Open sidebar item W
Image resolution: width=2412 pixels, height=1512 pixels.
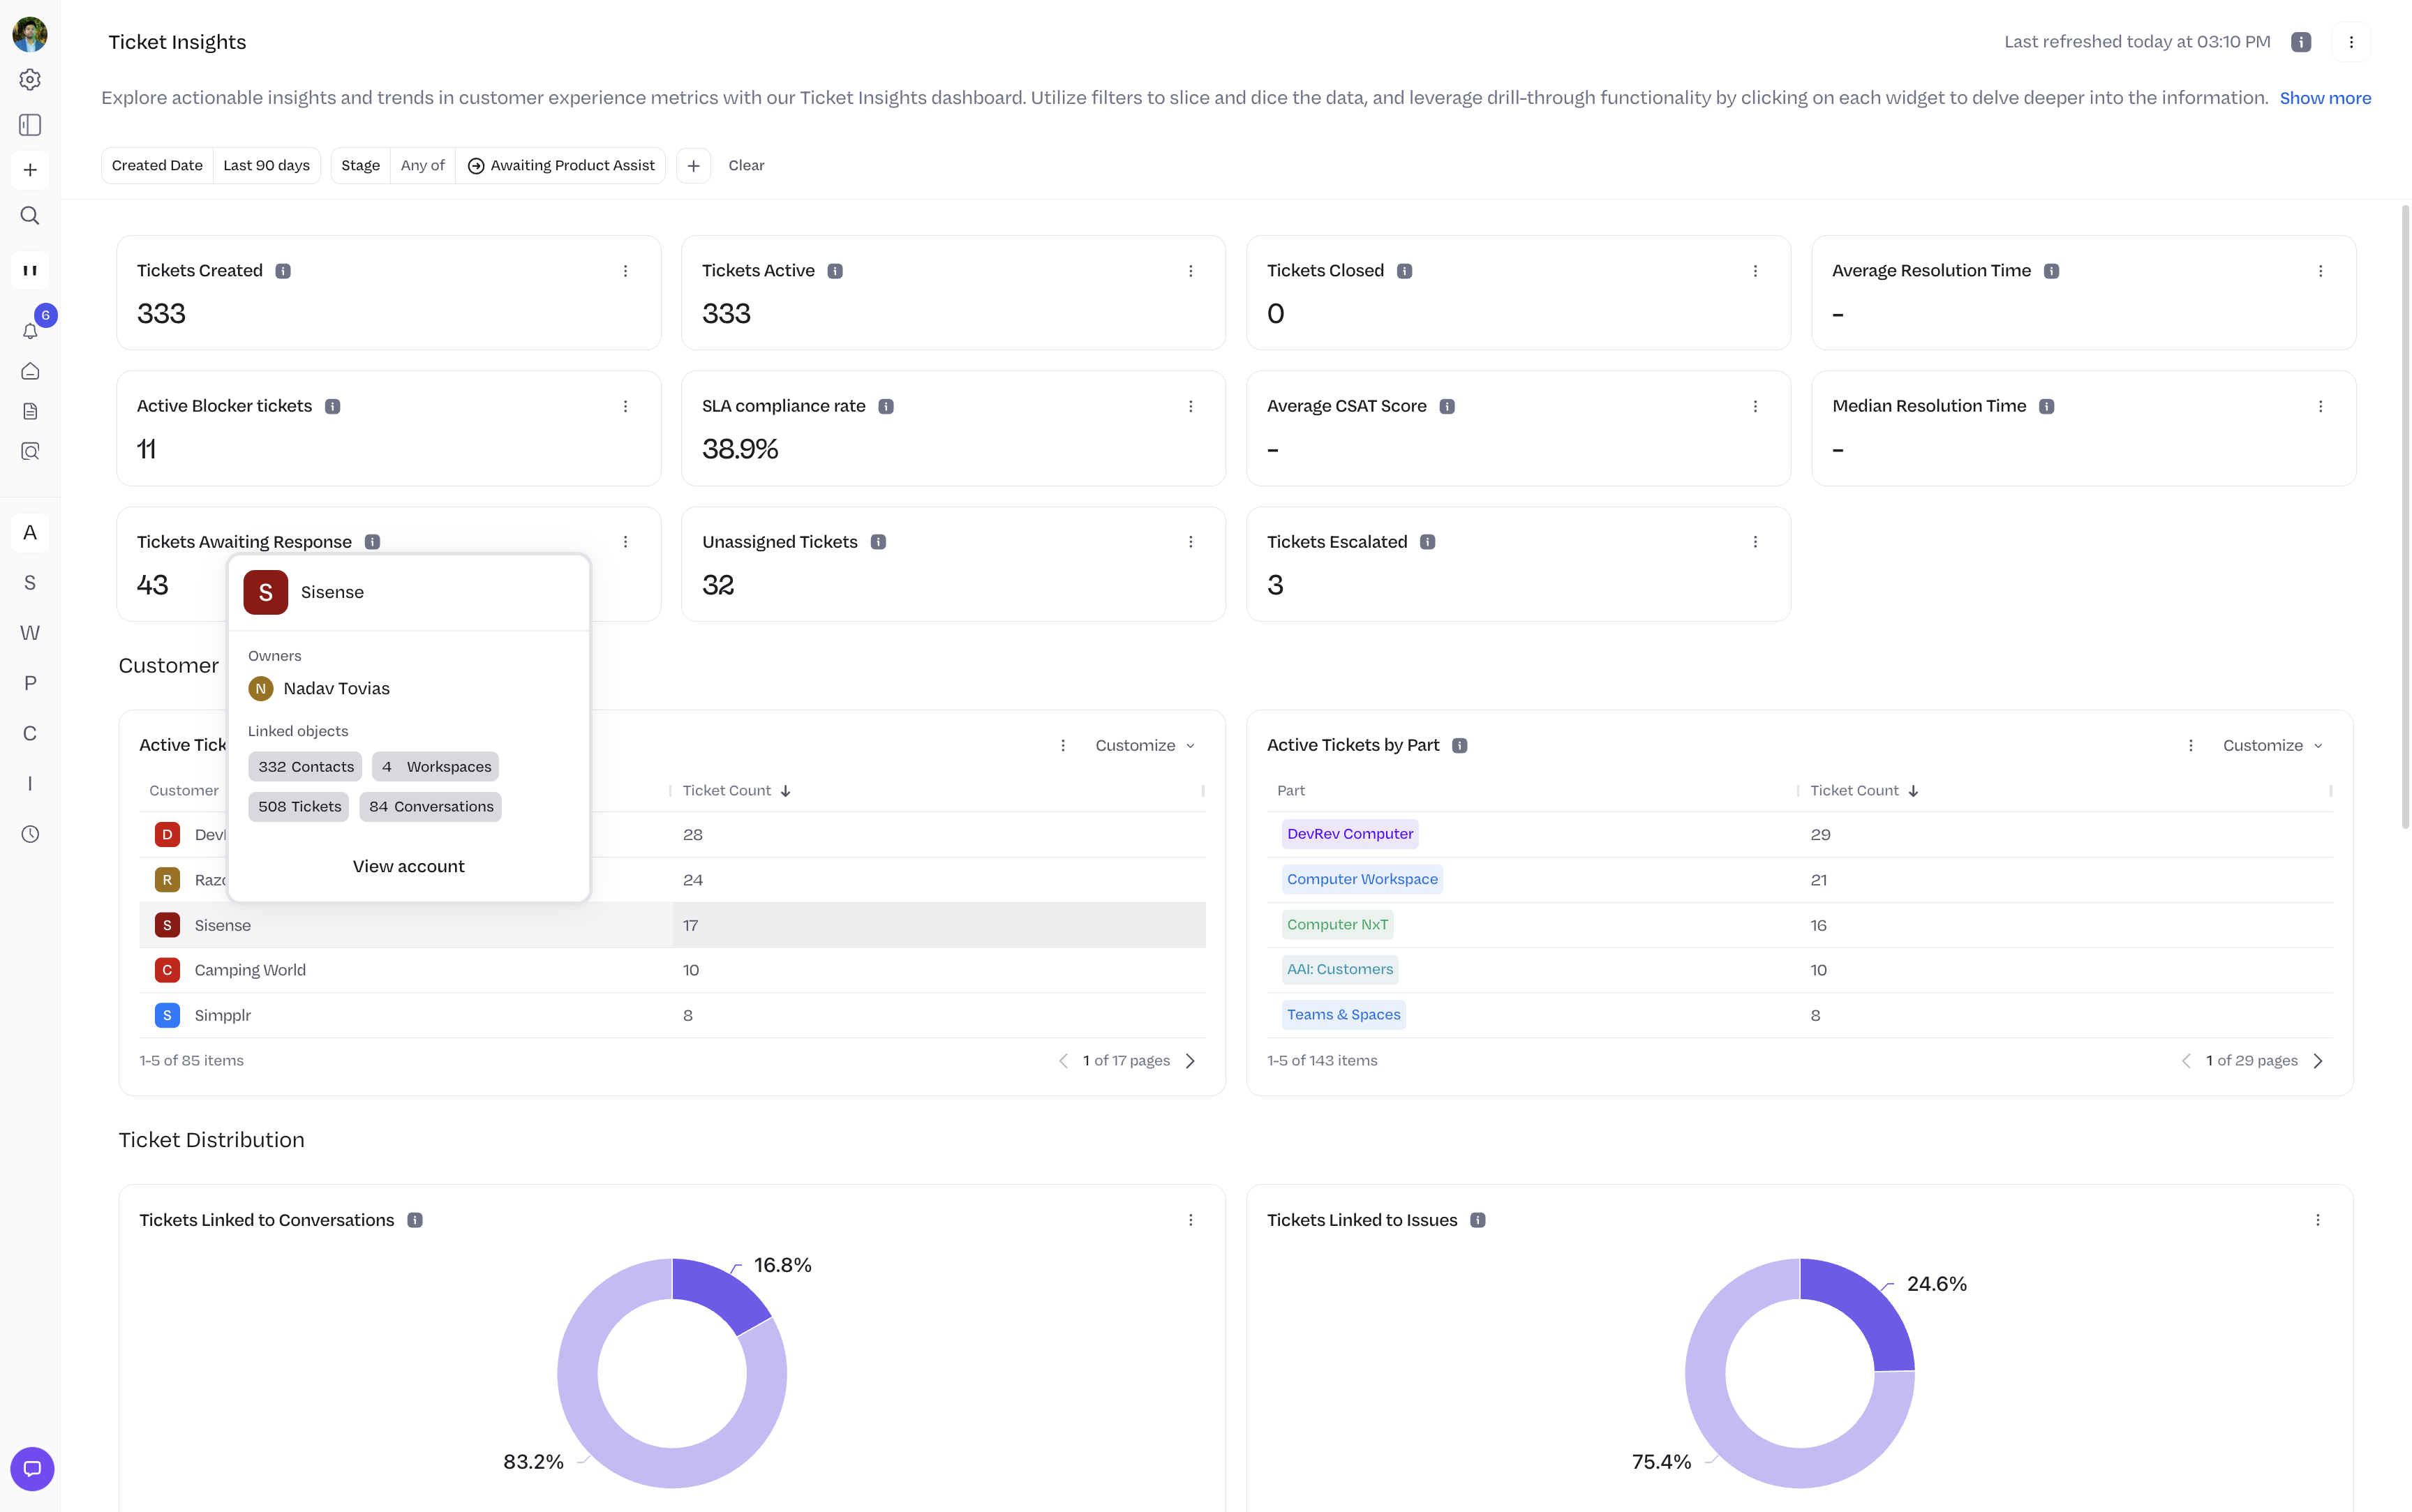pos(30,633)
